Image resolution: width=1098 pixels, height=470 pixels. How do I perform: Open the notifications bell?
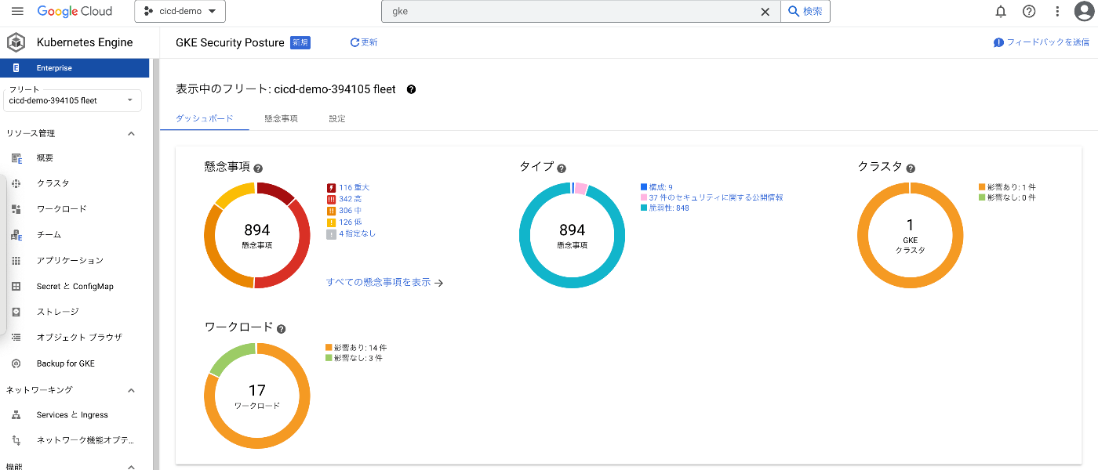(1001, 11)
